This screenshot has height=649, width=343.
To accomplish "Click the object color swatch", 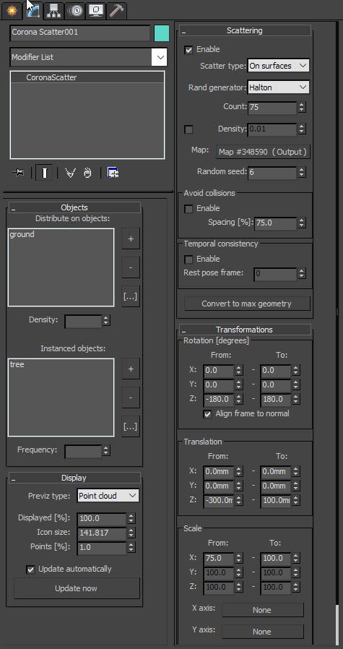I will click(x=162, y=33).
